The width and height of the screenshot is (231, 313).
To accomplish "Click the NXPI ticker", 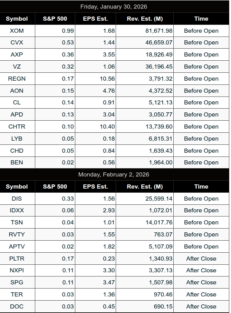I will point(17,271).
